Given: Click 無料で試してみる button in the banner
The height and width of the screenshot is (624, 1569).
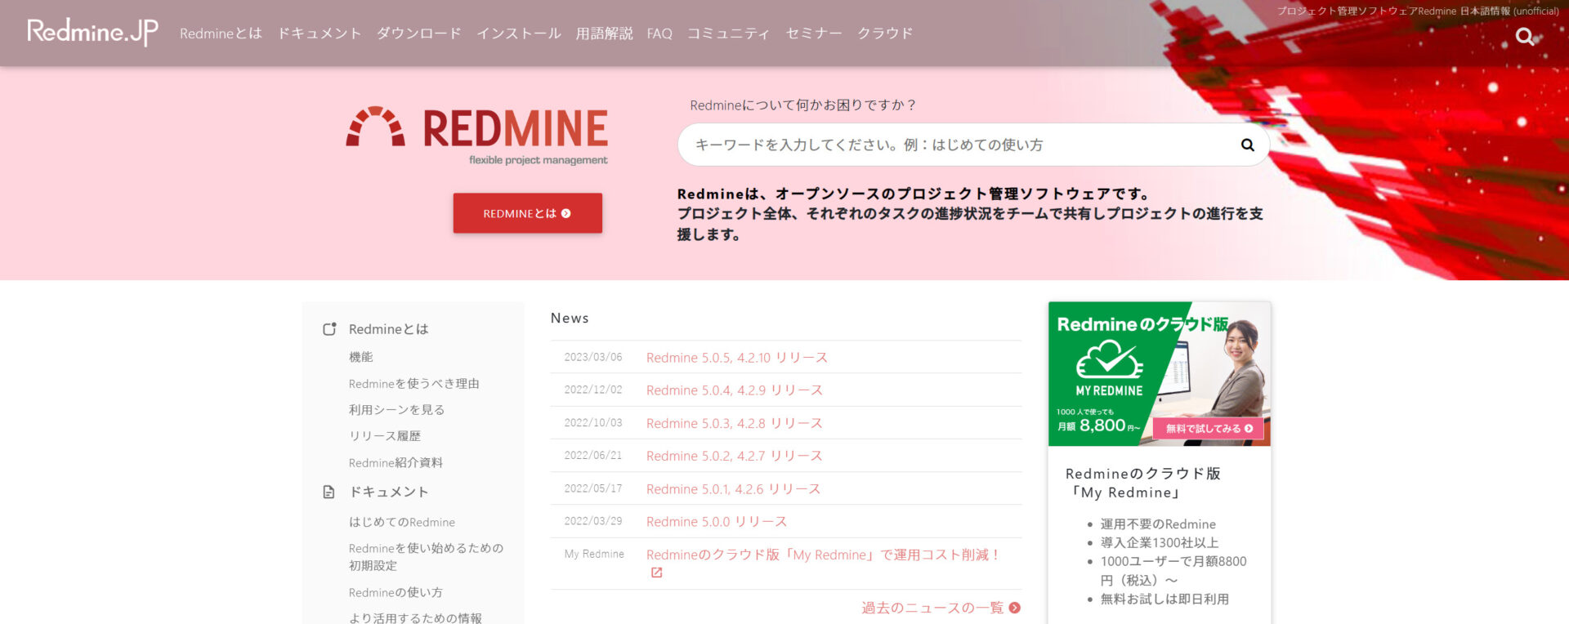Looking at the screenshot, I should coord(1209,428).
